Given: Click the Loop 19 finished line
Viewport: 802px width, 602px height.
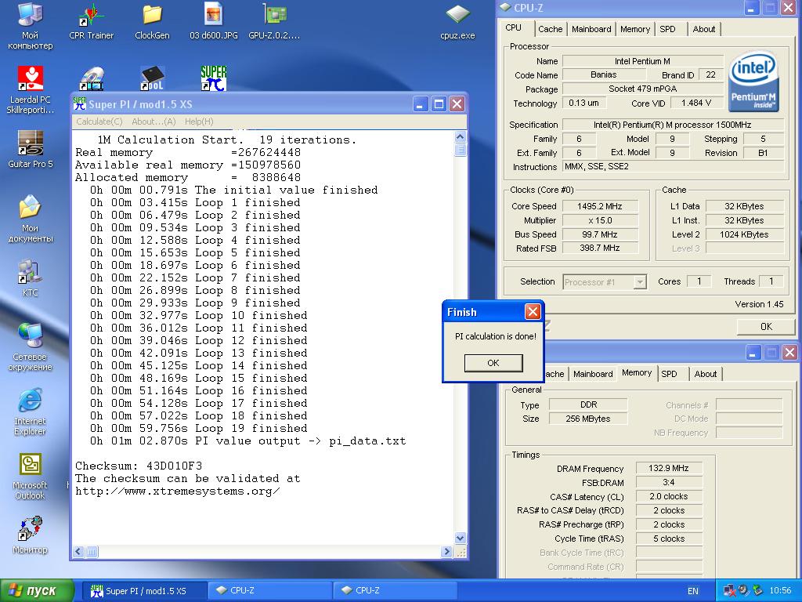Looking at the screenshot, I should (198, 429).
